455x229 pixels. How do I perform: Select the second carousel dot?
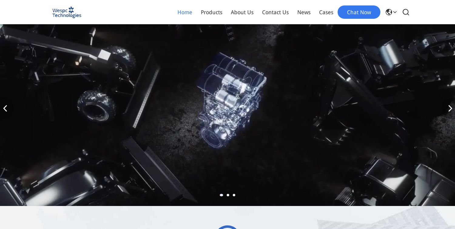(228, 195)
